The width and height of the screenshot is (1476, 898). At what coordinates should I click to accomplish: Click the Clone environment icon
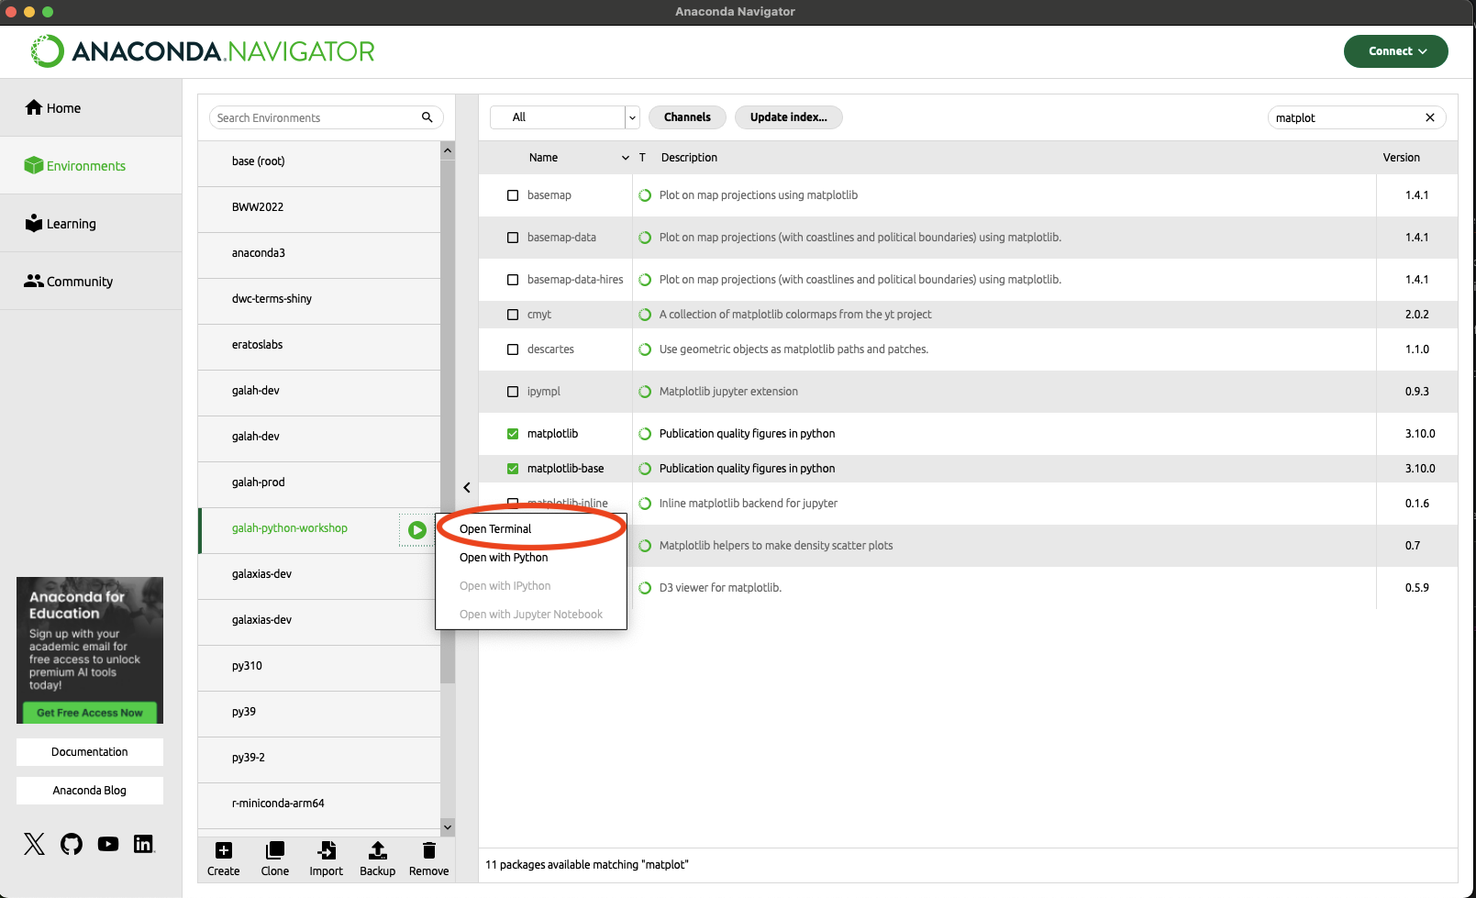274,851
